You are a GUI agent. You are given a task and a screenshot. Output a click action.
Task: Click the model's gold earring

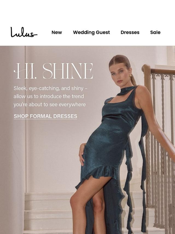pos(130,76)
